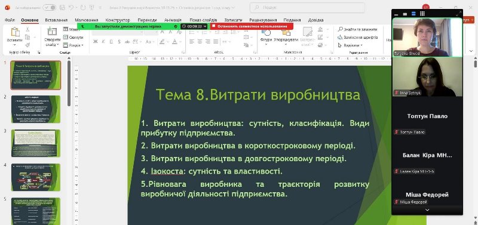Toggle italic formatting К
The width and height of the screenshot is (478, 225).
pos(103,41)
